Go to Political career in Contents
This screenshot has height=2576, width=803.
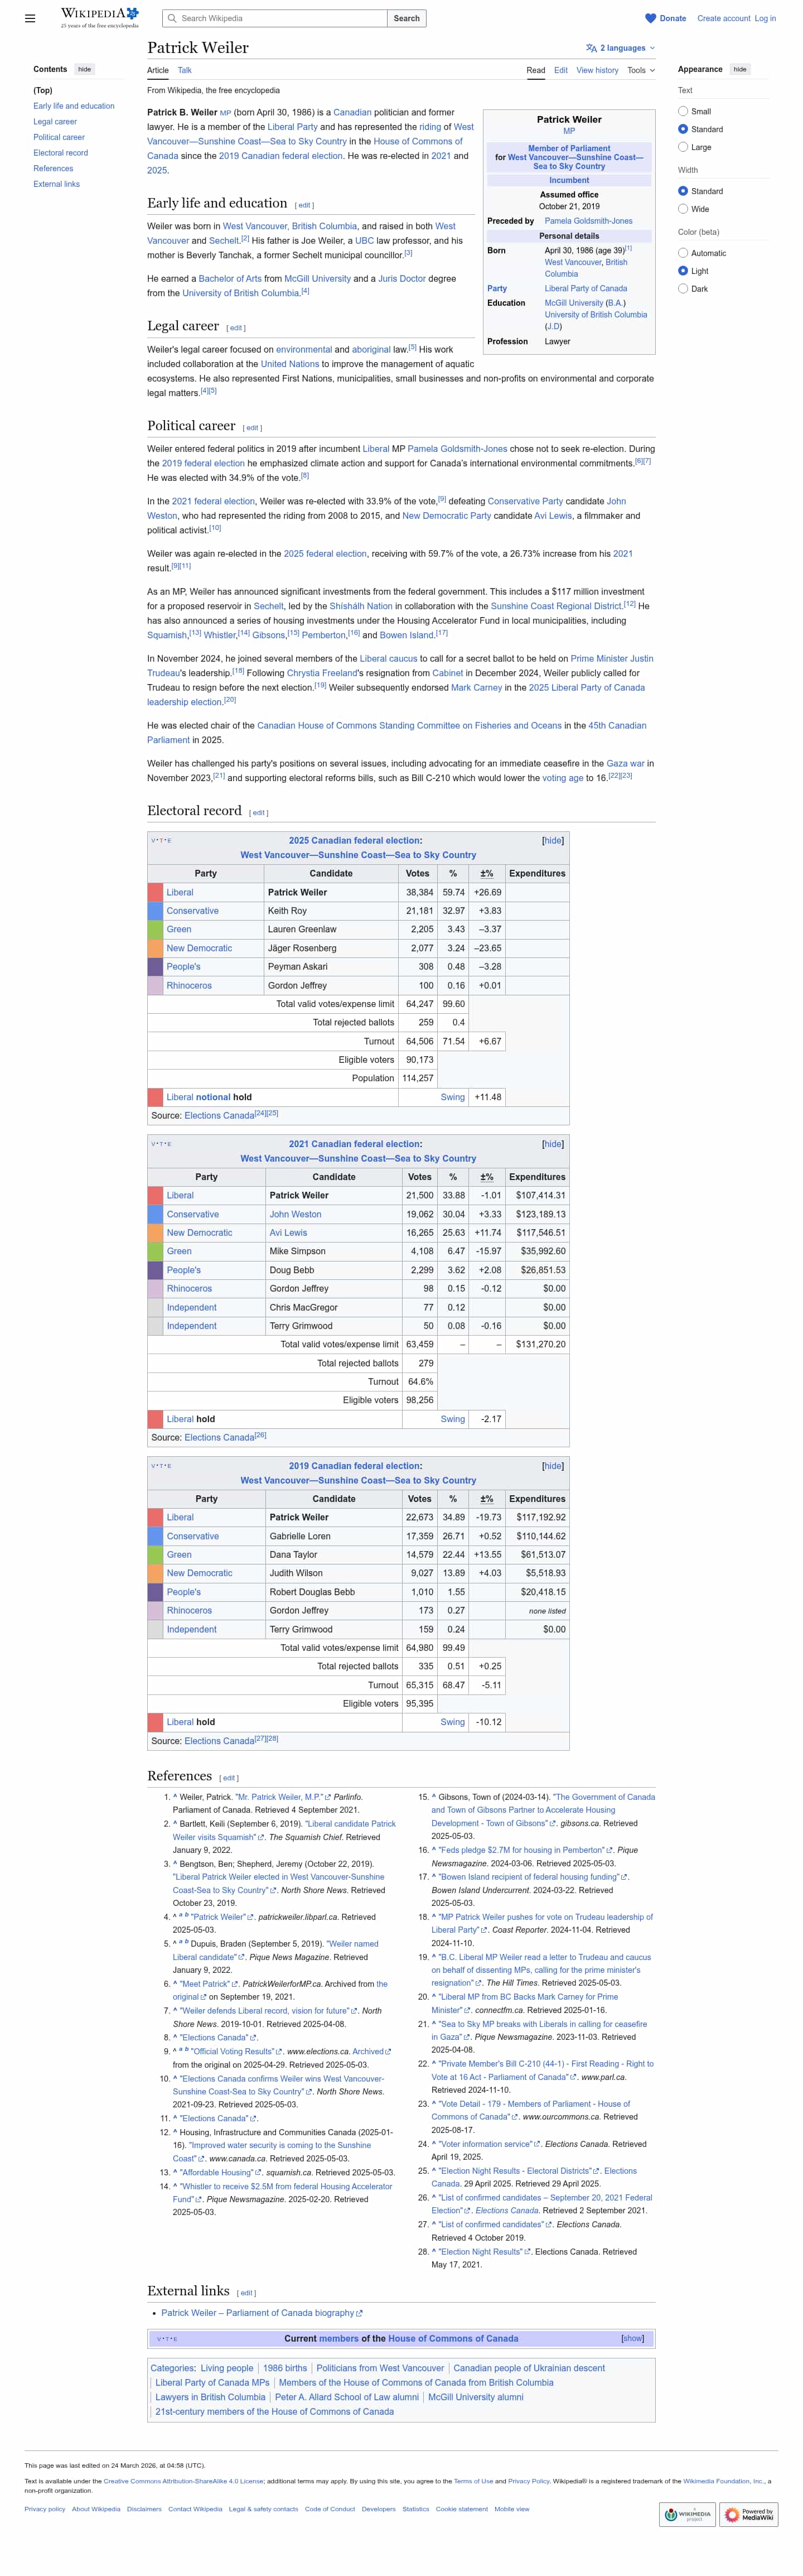tap(59, 137)
